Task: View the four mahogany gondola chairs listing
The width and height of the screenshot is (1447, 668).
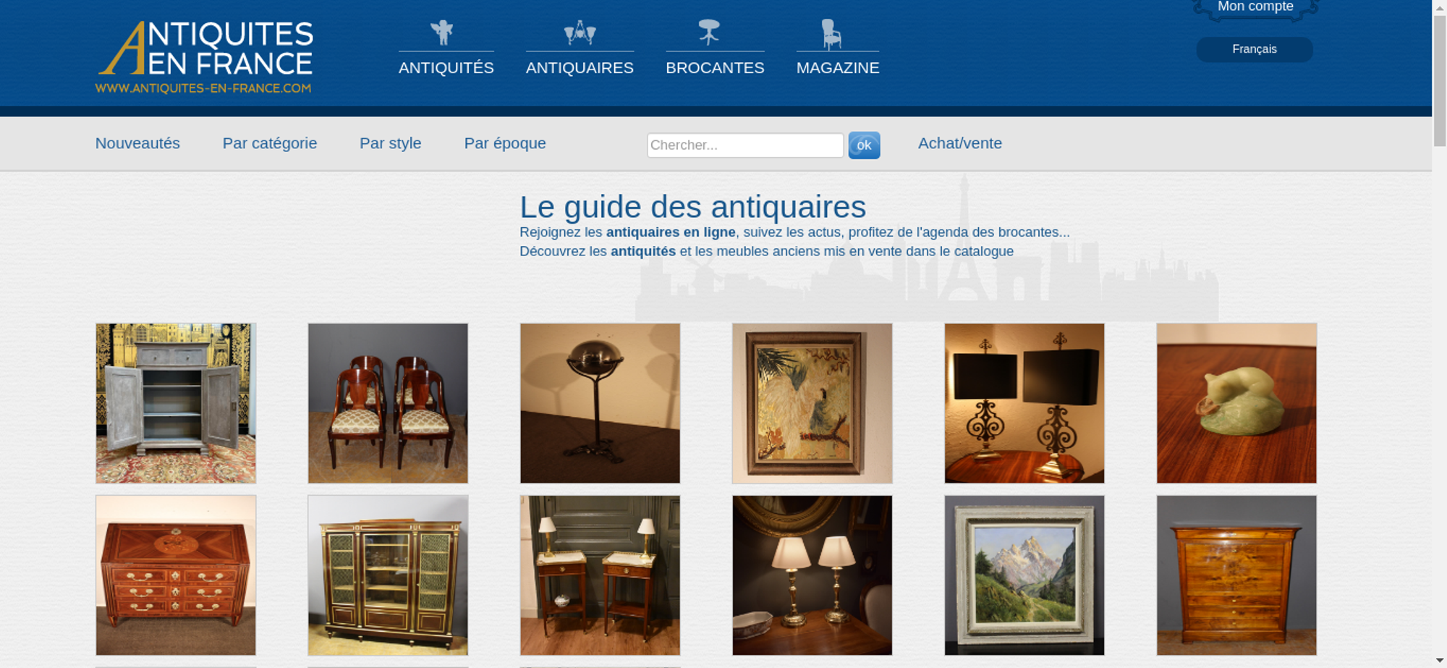Action: pos(388,403)
